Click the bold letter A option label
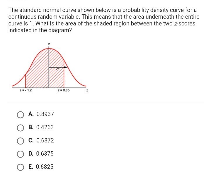 tap(31, 114)
